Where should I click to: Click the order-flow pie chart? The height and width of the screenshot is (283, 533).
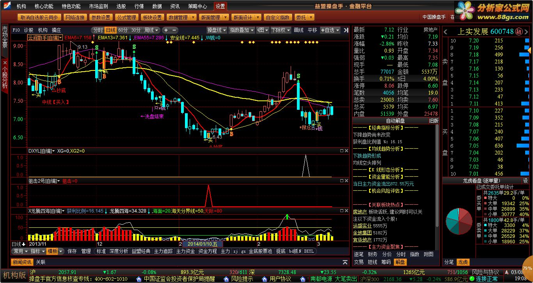coord(459,222)
